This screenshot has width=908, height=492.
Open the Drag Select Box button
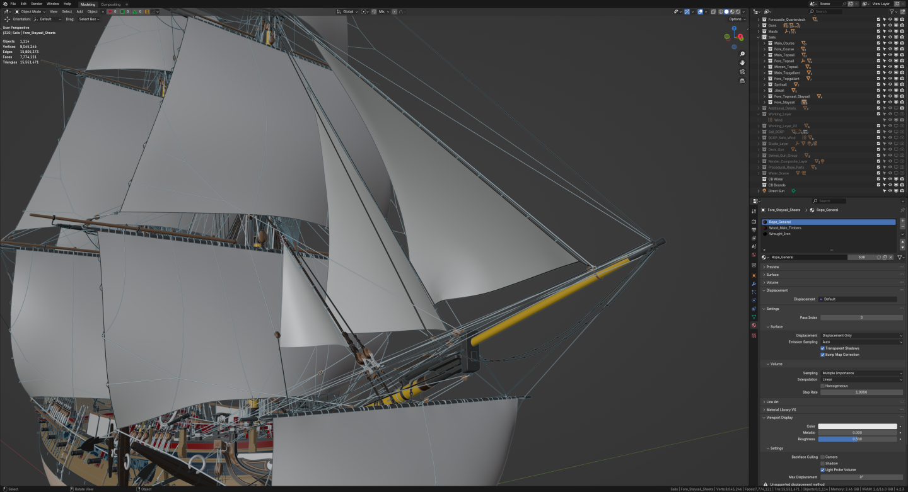click(89, 19)
